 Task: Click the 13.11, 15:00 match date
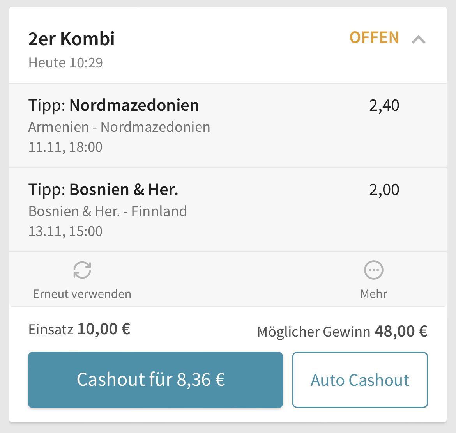(x=65, y=231)
